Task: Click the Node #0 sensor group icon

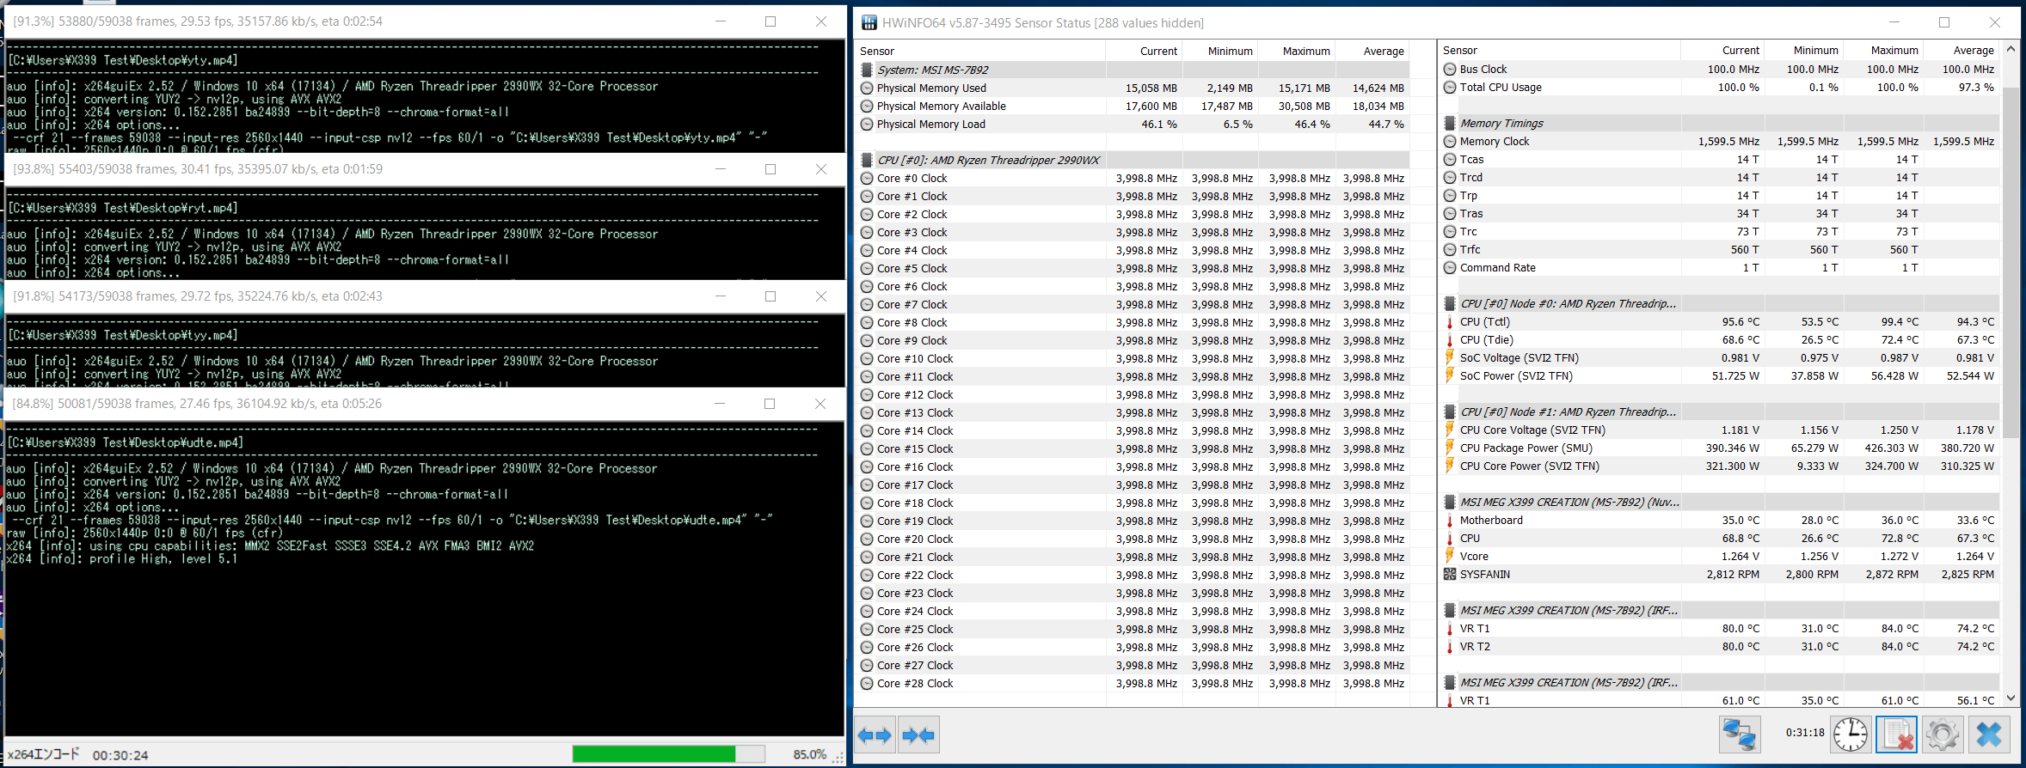Action: click(x=1450, y=303)
